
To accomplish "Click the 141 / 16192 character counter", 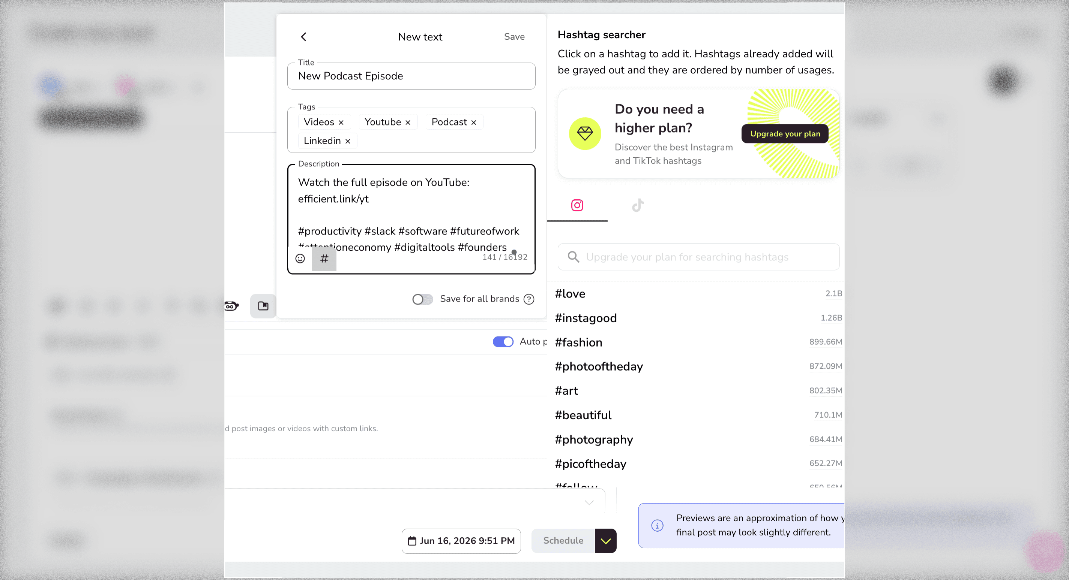I will (x=504, y=257).
